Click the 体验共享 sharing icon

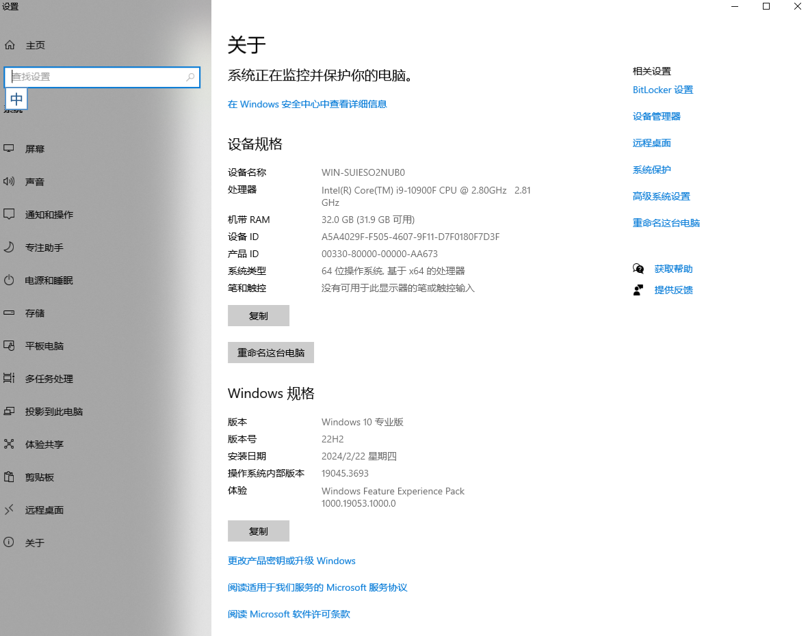9,444
